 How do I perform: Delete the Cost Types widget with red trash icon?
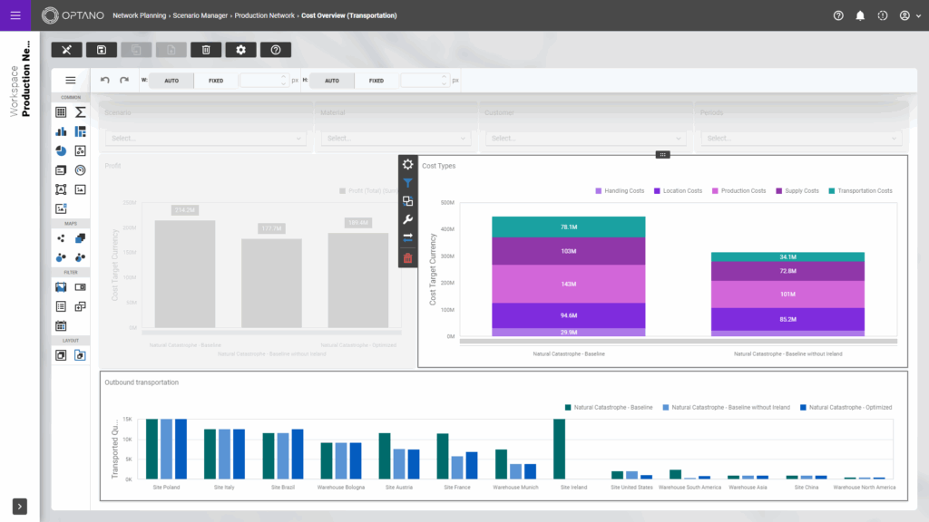(x=407, y=257)
